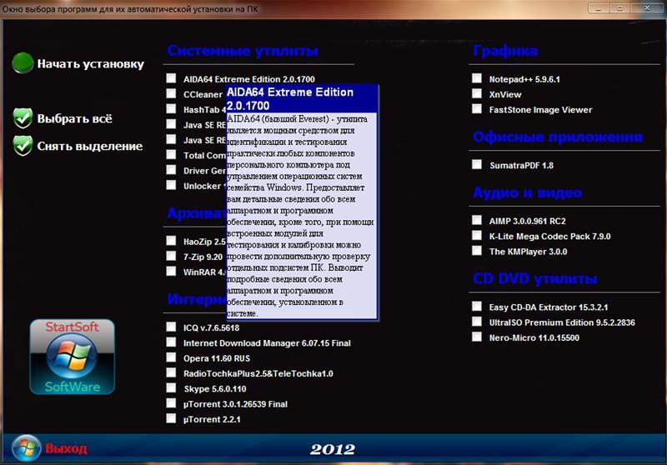
Task: Tick the Opera 11.60 RUS checkbox
Action: coord(171,357)
